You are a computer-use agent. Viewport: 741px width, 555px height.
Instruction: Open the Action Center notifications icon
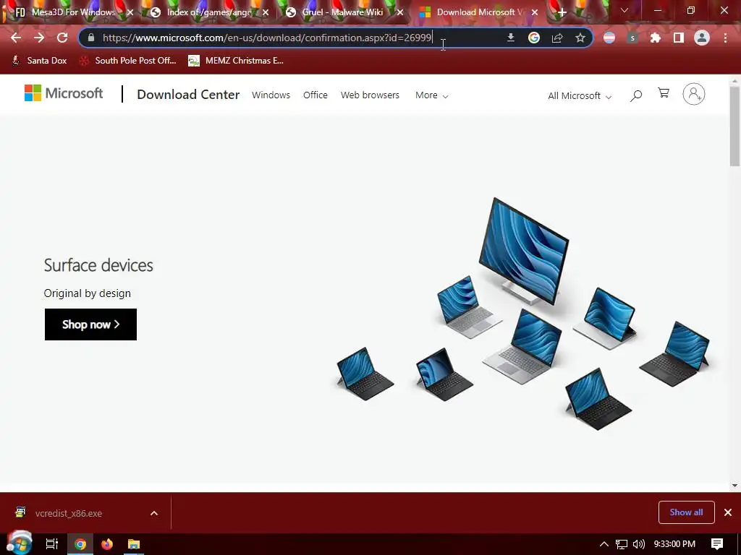pyautogui.click(x=717, y=544)
